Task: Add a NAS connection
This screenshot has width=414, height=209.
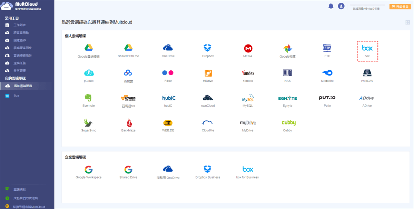Action: [x=287, y=73]
